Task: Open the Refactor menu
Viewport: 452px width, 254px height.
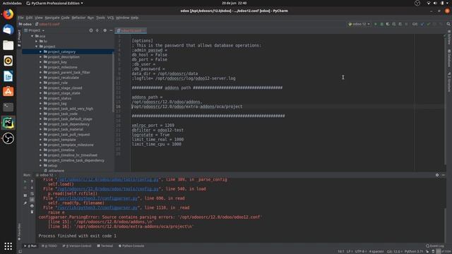Action: [x=78, y=18]
